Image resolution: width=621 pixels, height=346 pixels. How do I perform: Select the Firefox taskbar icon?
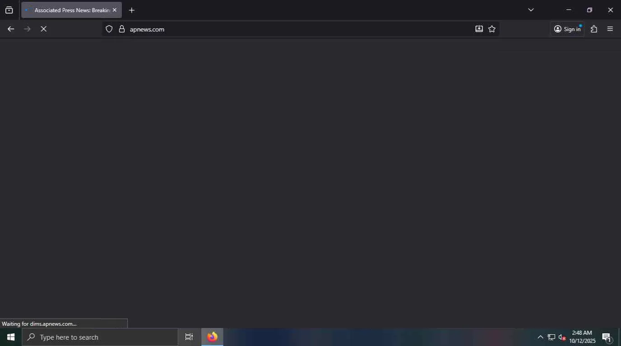pyautogui.click(x=212, y=337)
